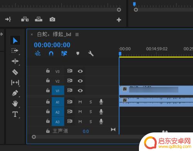Target track A1 header
The image size is (193, 151).
pos(58,102)
